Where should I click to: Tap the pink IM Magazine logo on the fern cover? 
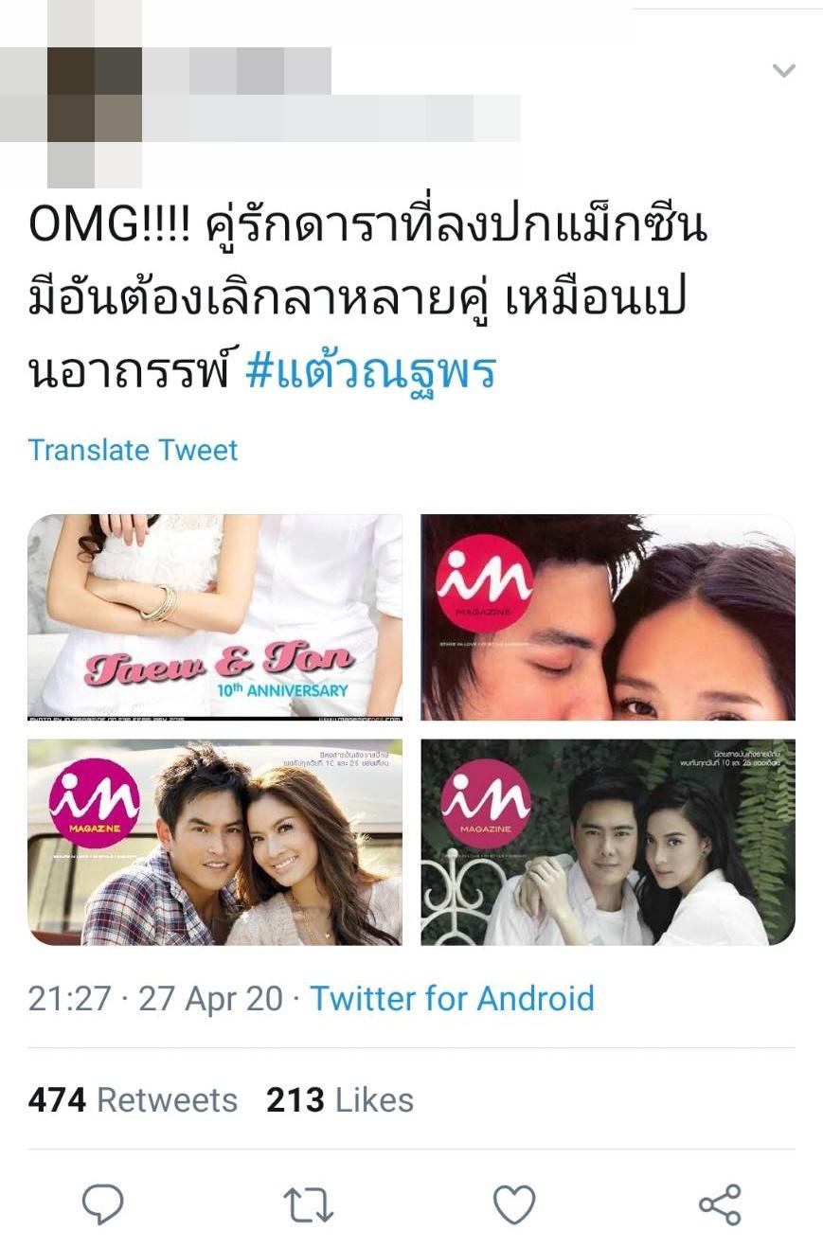tap(486, 803)
